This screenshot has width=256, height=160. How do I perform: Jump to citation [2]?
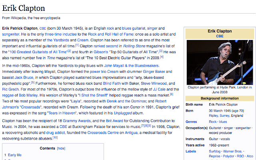click(69, 51)
